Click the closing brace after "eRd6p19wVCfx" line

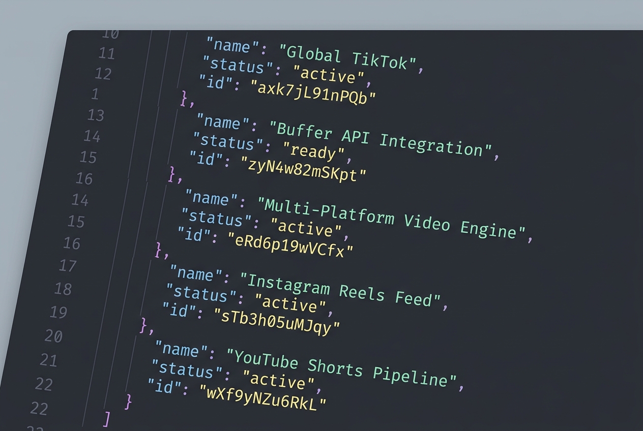click(159, 250)
